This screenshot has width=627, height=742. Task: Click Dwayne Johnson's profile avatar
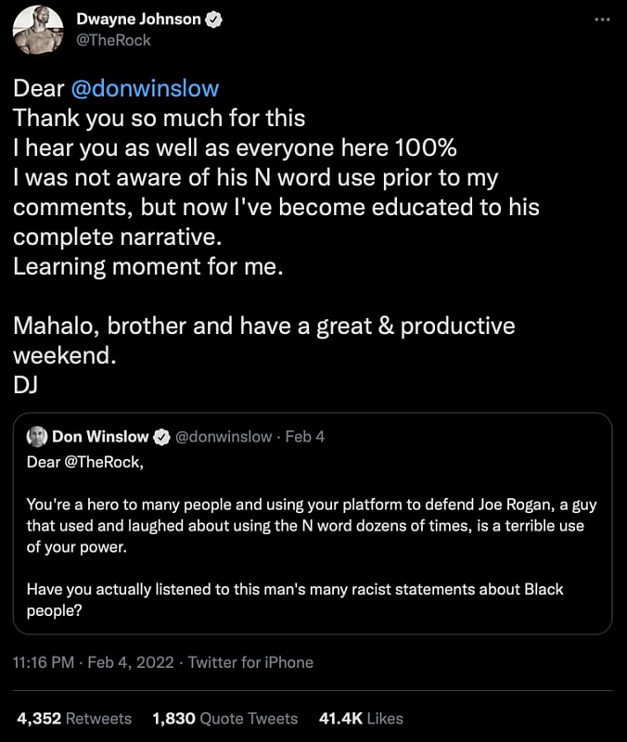coord(38,30)
